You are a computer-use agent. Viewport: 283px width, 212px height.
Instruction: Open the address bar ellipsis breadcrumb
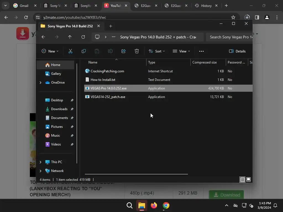click(114, 37)
